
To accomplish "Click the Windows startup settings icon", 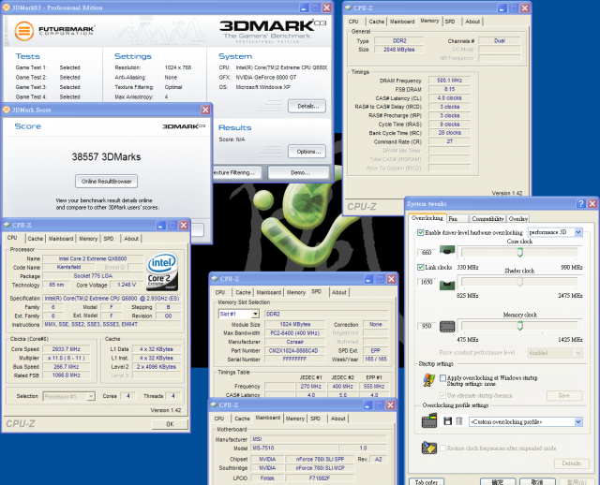I will click(429, 380).
